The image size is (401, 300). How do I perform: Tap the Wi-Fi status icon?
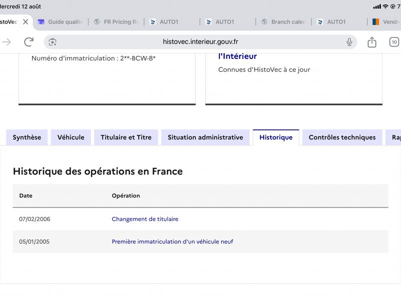coord(385,6)
